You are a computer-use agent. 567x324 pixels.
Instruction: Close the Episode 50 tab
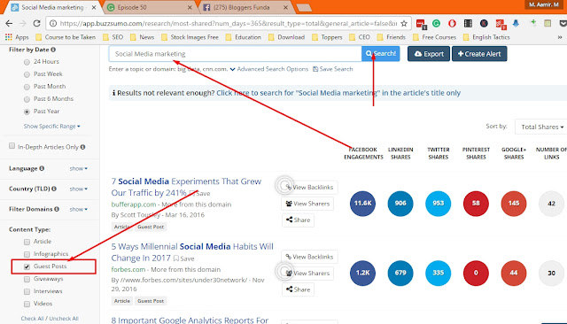[190, 7]
